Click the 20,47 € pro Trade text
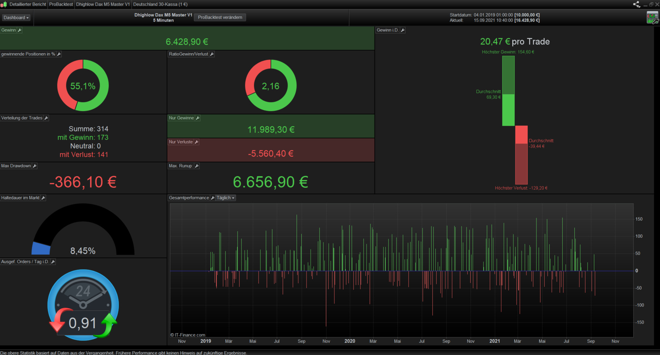Viewport: 660px width, 355px height. coord(515,42)
